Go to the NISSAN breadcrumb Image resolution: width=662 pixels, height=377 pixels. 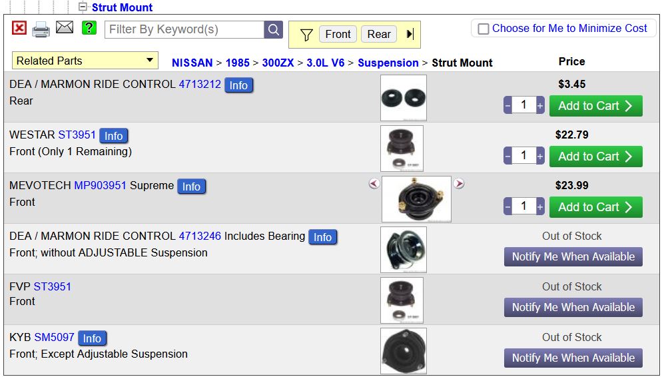click(x=192, y=63)
